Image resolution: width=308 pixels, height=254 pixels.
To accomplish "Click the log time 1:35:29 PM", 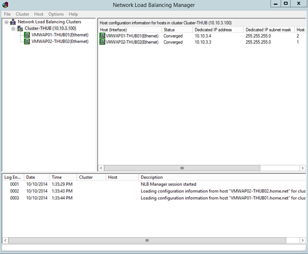I will [62, 184].
